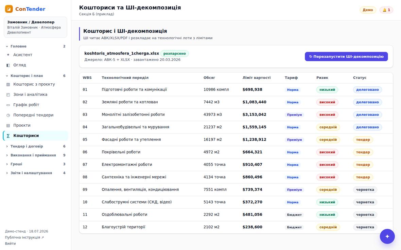Image resolution: width=401 pixels, height=250 pixels.
Task: Click the Попередні тендери clock icon
Action: (8, 115)
